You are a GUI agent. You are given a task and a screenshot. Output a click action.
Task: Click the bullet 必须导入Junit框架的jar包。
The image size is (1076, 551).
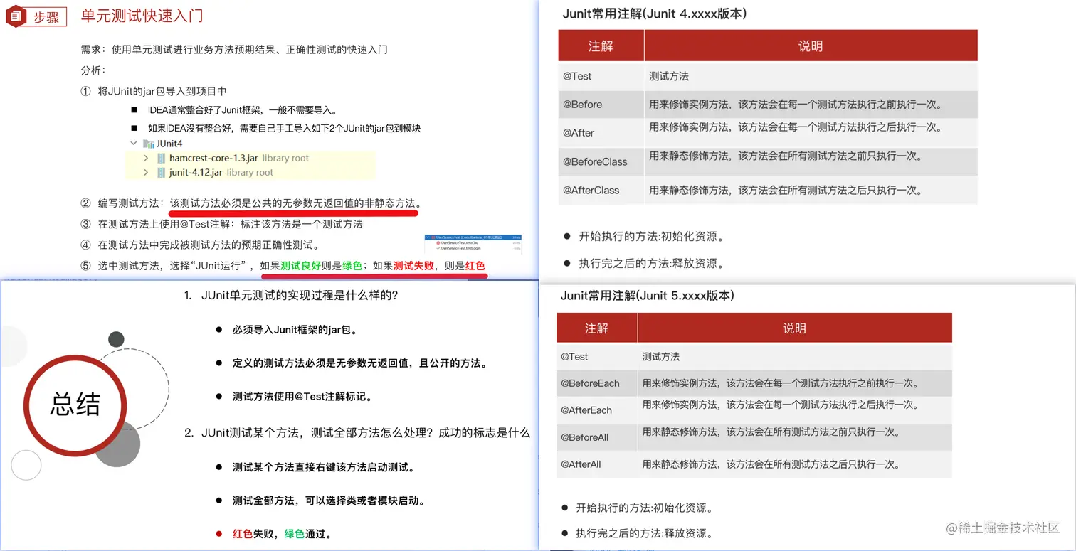[x=295, y=330]
